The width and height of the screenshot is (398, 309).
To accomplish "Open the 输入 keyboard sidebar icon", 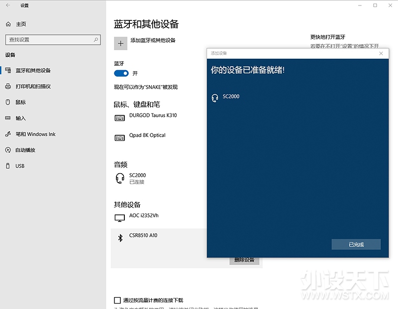I will point(8,118).
